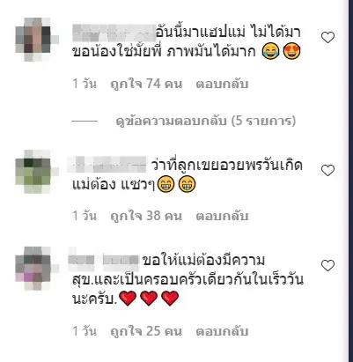Open blurred username before ขอให้แม่ต้อง text
The image size is (353, 362).
click(x=103, y=260)
